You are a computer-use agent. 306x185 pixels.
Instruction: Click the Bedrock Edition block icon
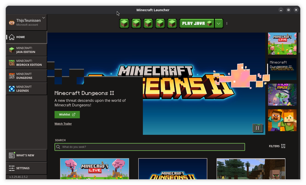click(12, 63)
